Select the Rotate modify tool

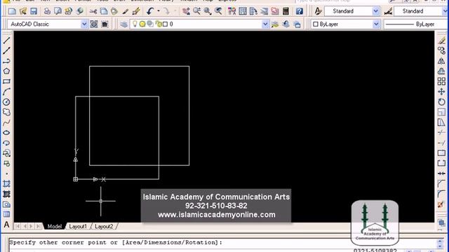[x=441, y=102]
